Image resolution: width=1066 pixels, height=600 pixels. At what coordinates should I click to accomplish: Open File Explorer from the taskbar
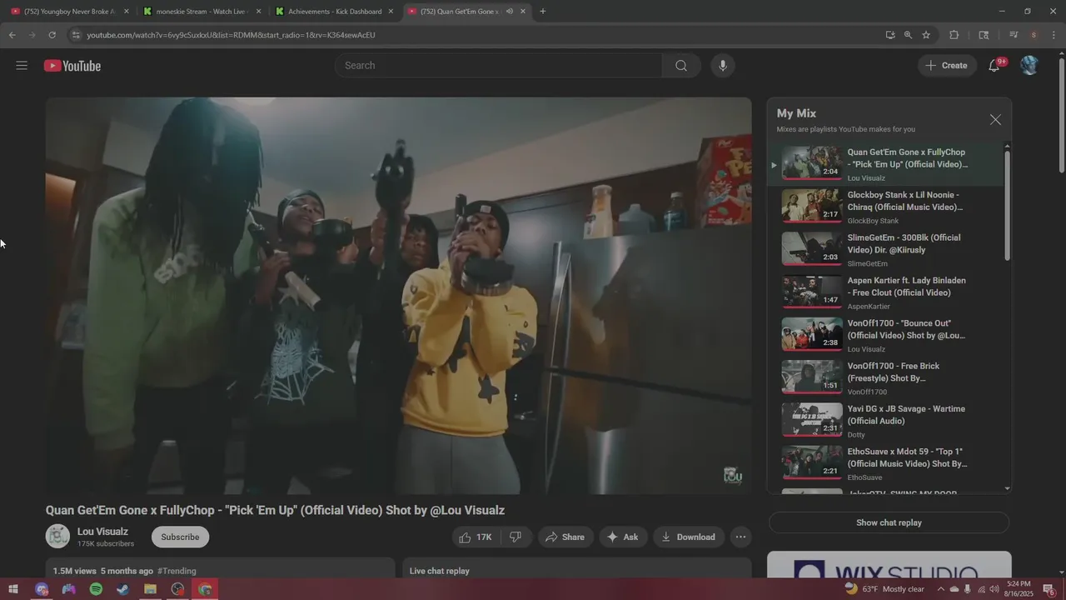(150, 589)
